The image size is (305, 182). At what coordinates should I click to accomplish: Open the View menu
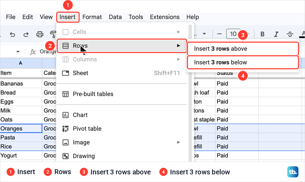coord(46,17)
